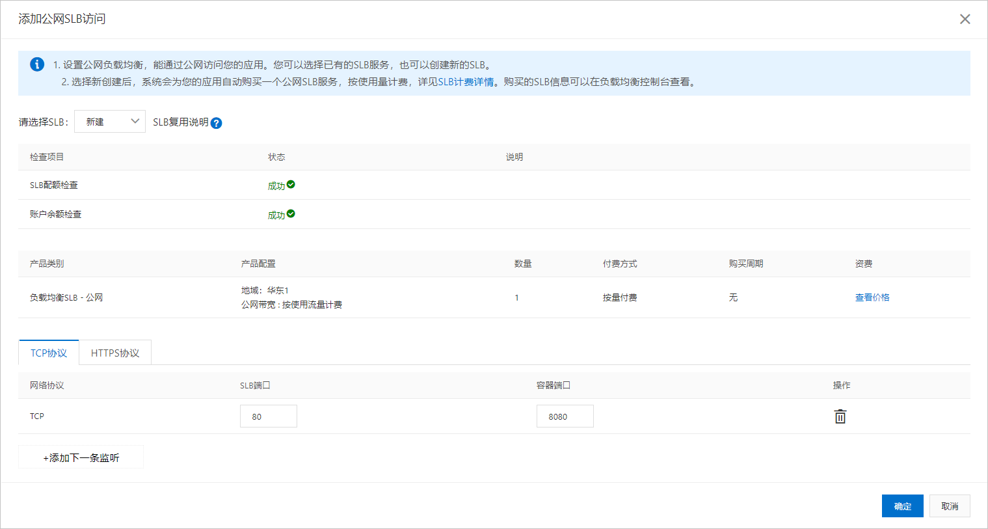Click the 产品配置 column header
988x529 pixels.
pos(258,264)
